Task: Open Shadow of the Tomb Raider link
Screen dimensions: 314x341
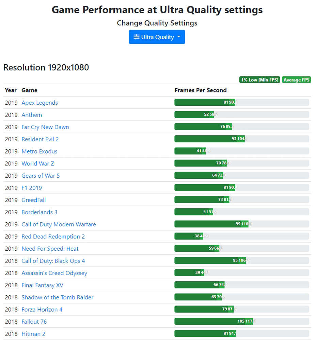Action: 57,297
